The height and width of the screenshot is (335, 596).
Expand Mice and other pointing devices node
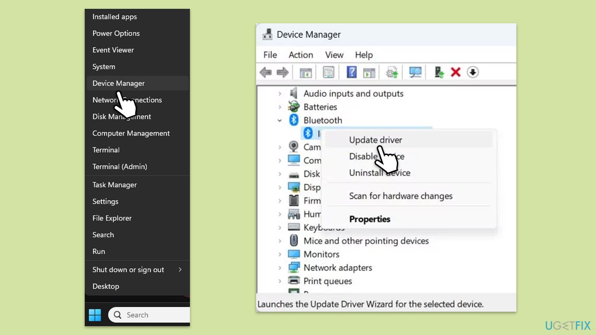pyautogui.click(x=280, y=241)
